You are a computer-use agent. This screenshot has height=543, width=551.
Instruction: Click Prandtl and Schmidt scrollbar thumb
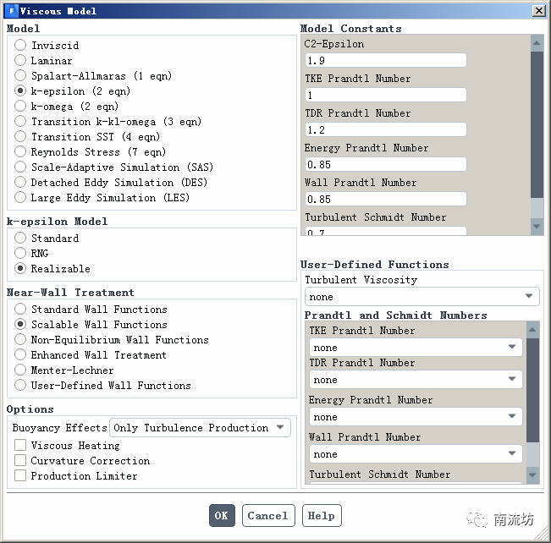click(x=532, y=390)
